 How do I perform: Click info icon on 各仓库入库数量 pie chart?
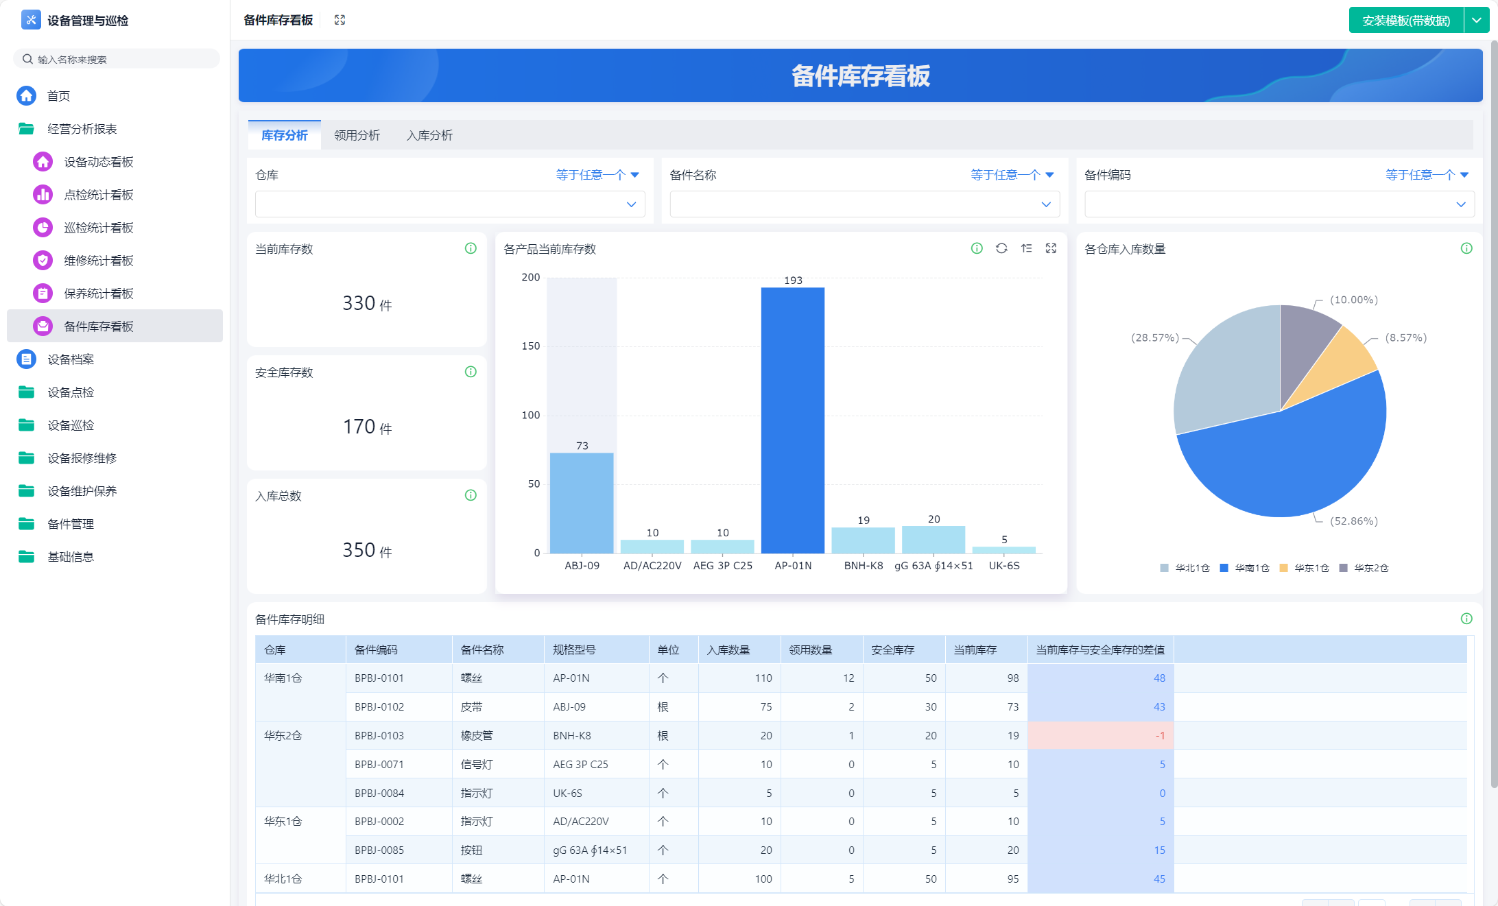(x=1466, y=248)
